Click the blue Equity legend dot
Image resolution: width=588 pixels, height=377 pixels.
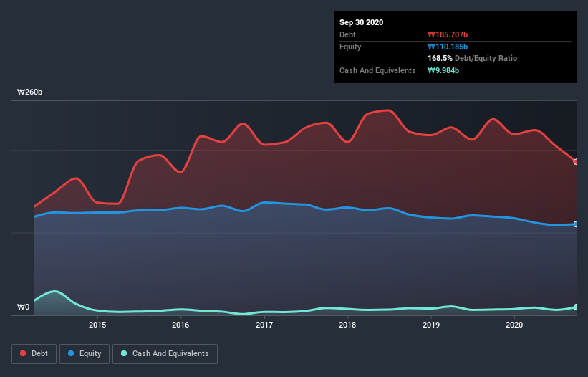[71, 353]
